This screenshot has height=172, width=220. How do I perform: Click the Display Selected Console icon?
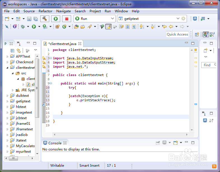click(164, 143)
